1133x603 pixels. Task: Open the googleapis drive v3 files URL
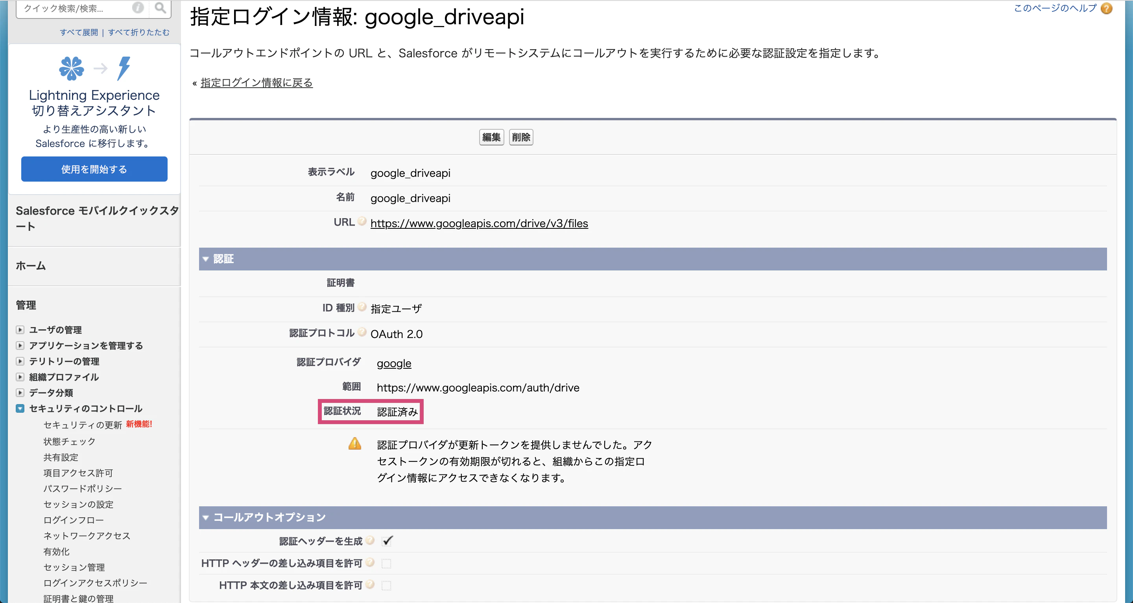pos(479,223)
